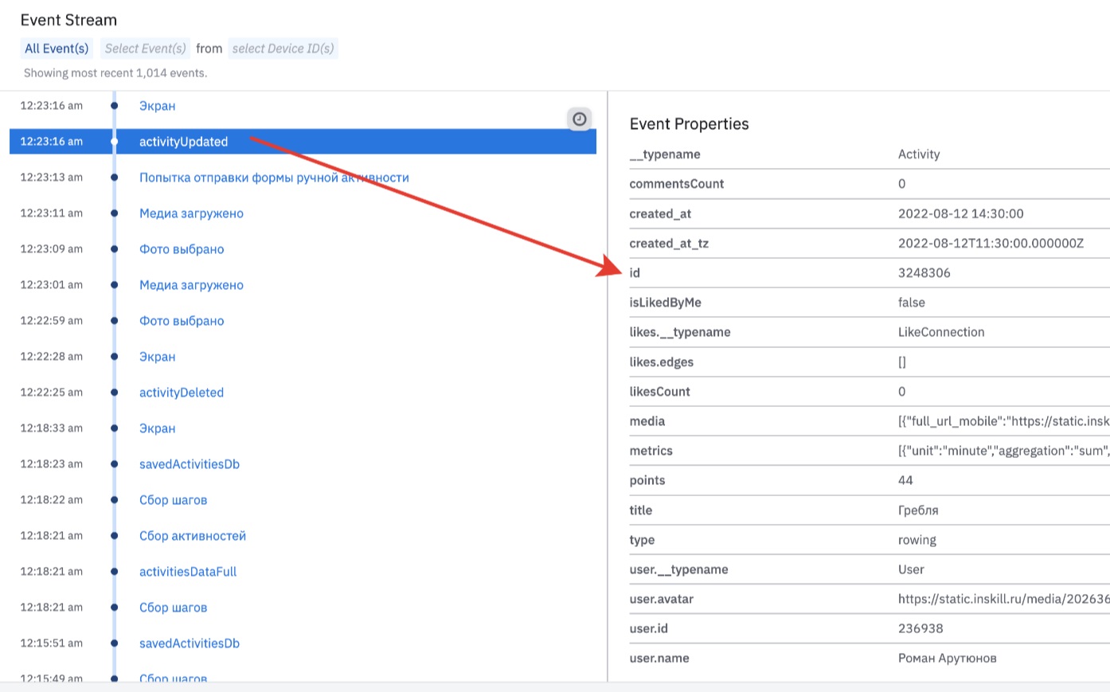Image resolution: width=1110 pixels, height=692 pixels.
Task: Open the Сбор активностей event
Action: tap(193, 536)
